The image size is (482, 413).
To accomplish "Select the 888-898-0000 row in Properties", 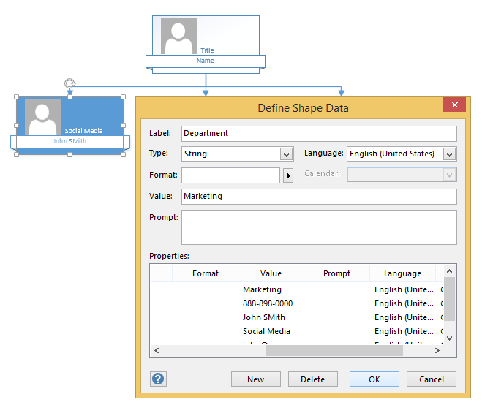I will 297,303.
